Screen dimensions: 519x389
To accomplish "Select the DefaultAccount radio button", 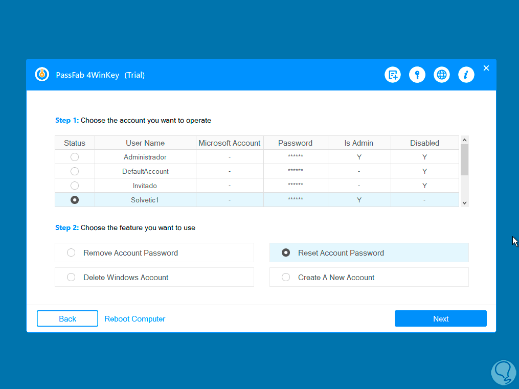I will click(75, 171).
